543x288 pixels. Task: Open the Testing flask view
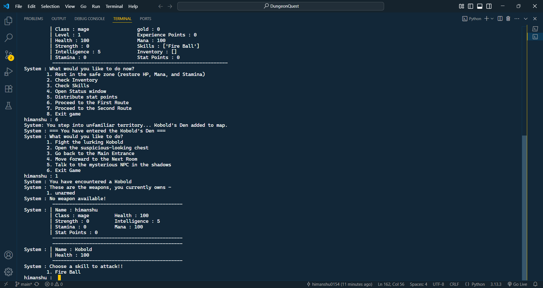pos(8,106)
